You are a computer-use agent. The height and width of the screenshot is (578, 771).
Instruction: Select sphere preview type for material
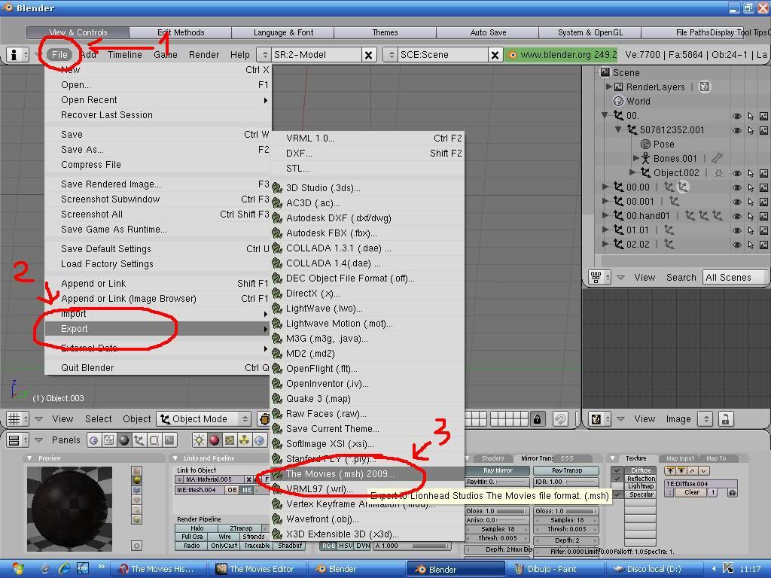[x=137, y=480]
